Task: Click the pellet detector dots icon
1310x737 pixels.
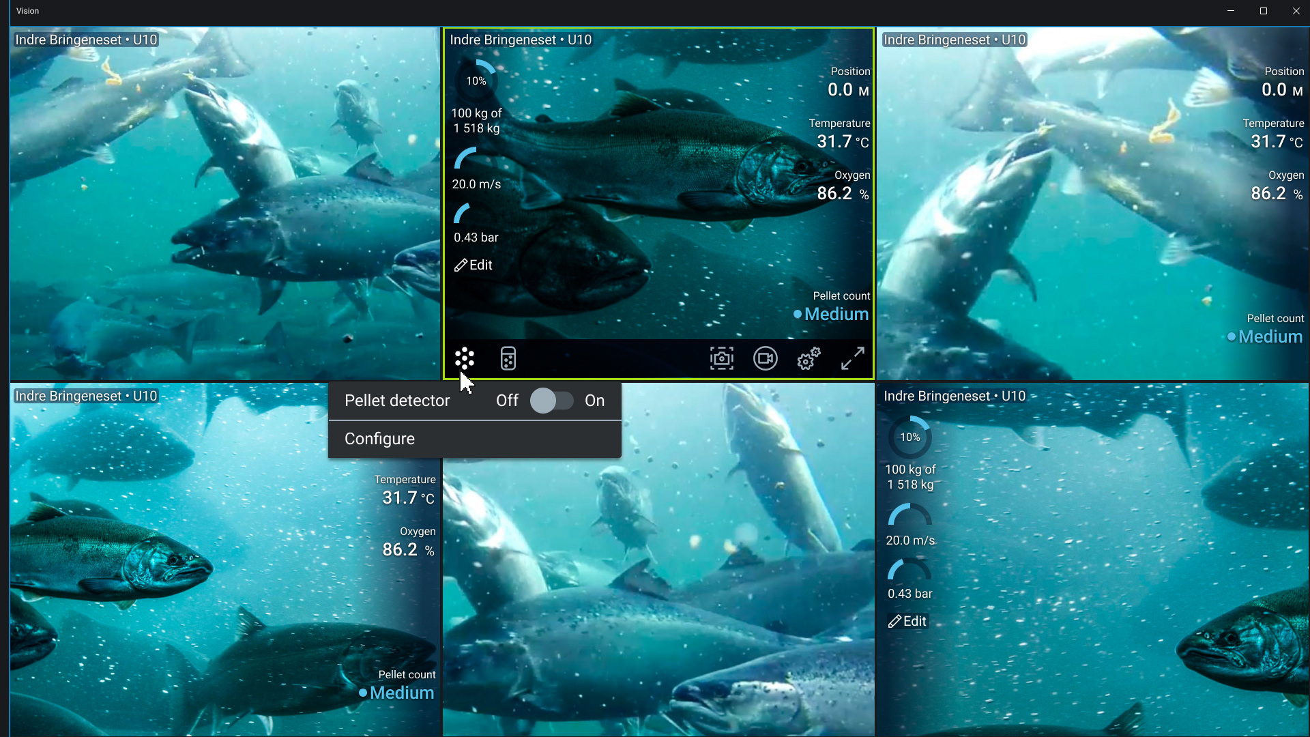Action: coord(465,358)
